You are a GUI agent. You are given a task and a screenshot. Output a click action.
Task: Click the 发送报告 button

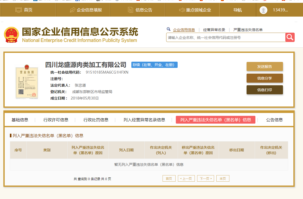pyautogui.click(x=265, y=67)
